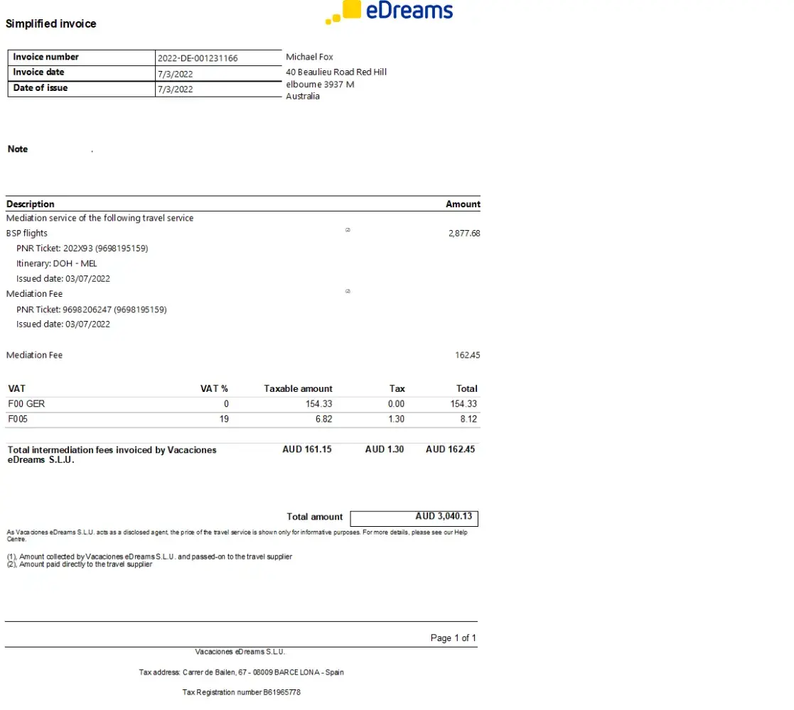Click 'PNR Ticket: 9698206247 (9698195159)'

pyautogui.click(x=91, y=310)
